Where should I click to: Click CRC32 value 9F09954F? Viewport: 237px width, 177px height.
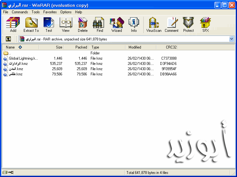(x=169, y=69)
